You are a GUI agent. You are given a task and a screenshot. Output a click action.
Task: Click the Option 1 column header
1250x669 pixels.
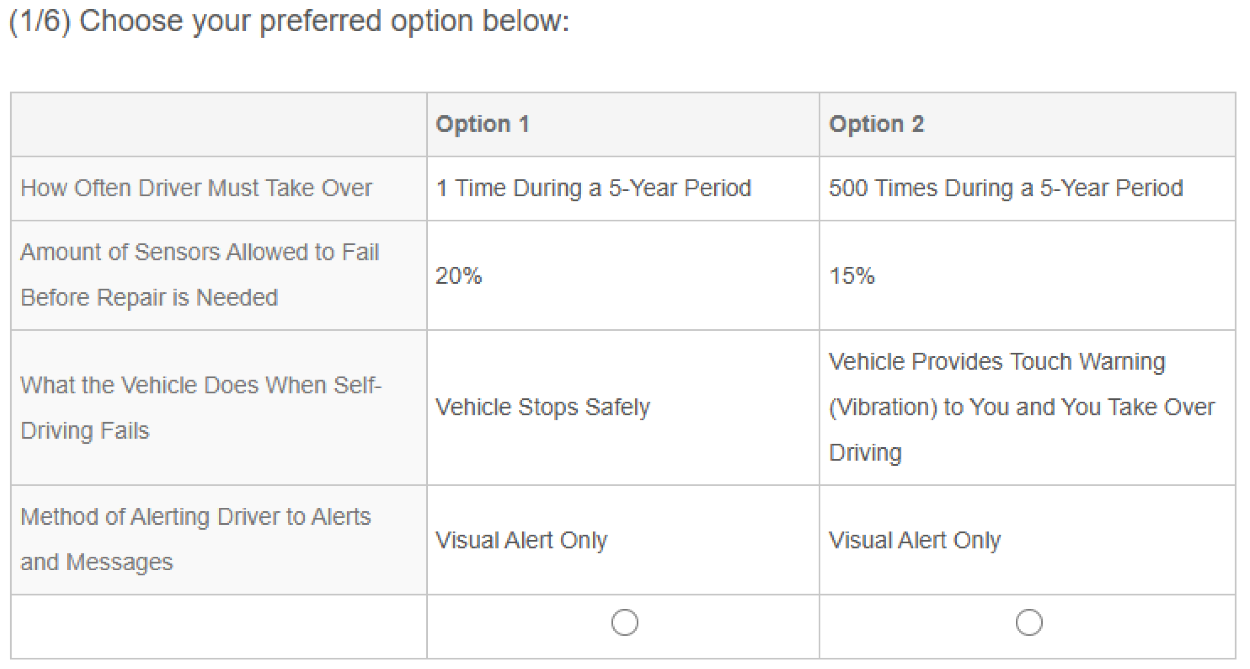pyautogui.click(x=482, y=124)
